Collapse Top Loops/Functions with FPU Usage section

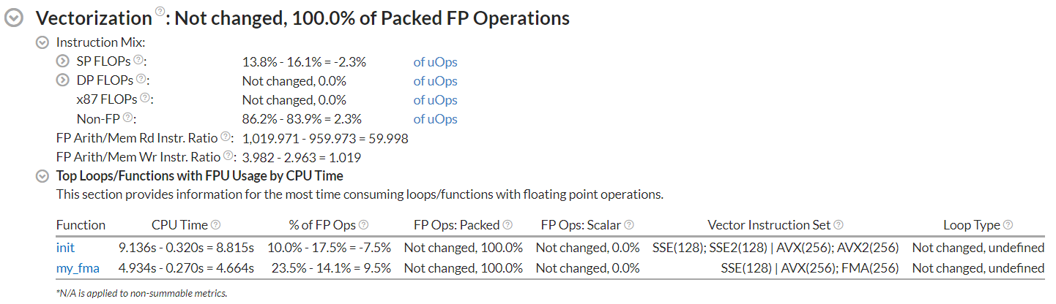coord(42,175)
